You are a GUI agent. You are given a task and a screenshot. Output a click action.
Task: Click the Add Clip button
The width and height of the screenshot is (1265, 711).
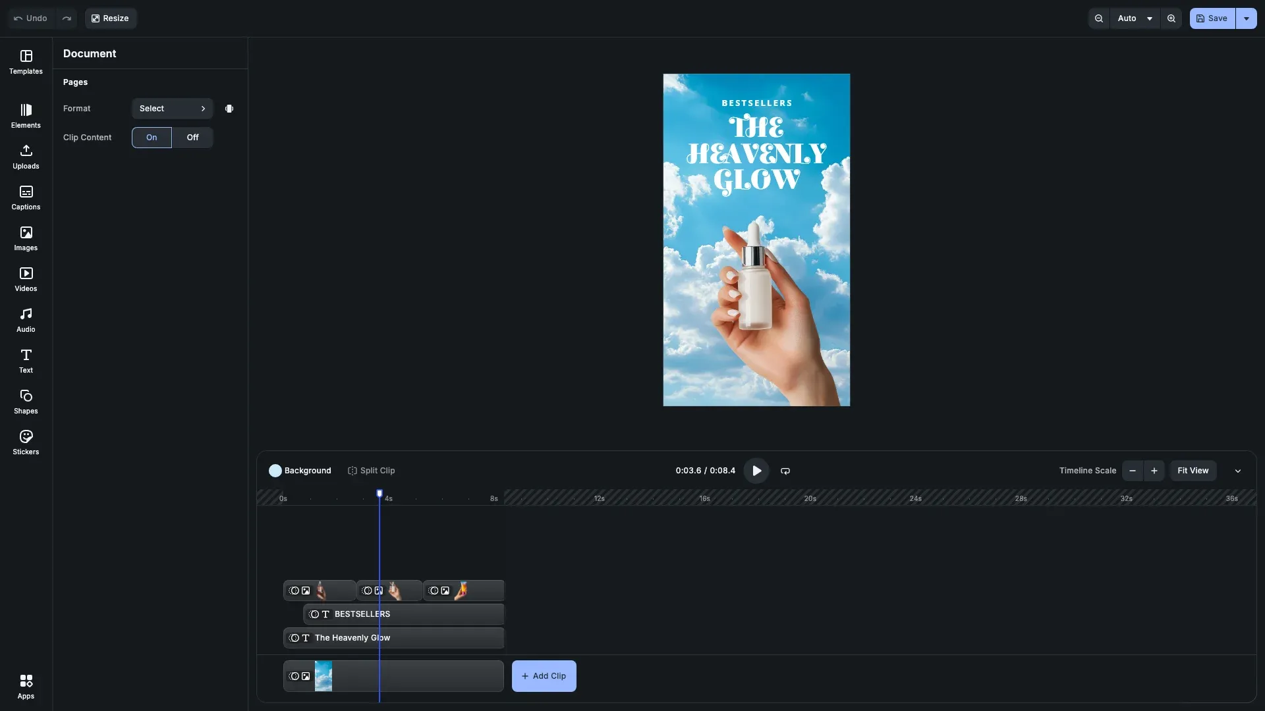point(544,675)
